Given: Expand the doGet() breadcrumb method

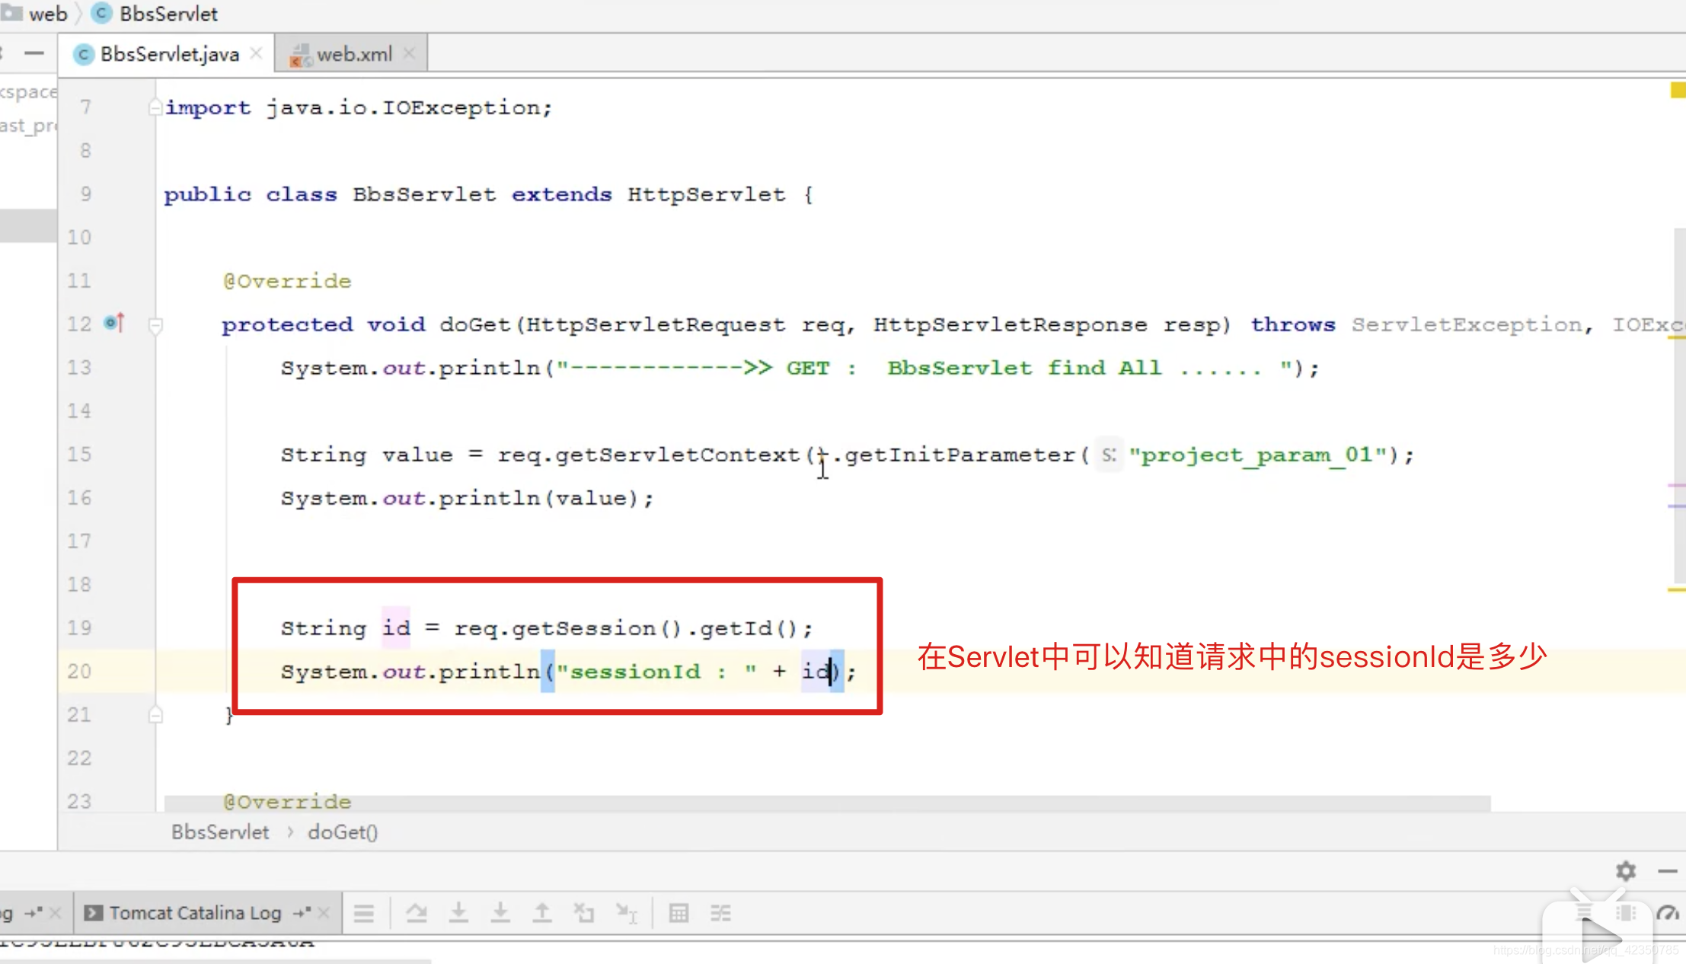Looking at the screenshot, I should click(342, 832).
